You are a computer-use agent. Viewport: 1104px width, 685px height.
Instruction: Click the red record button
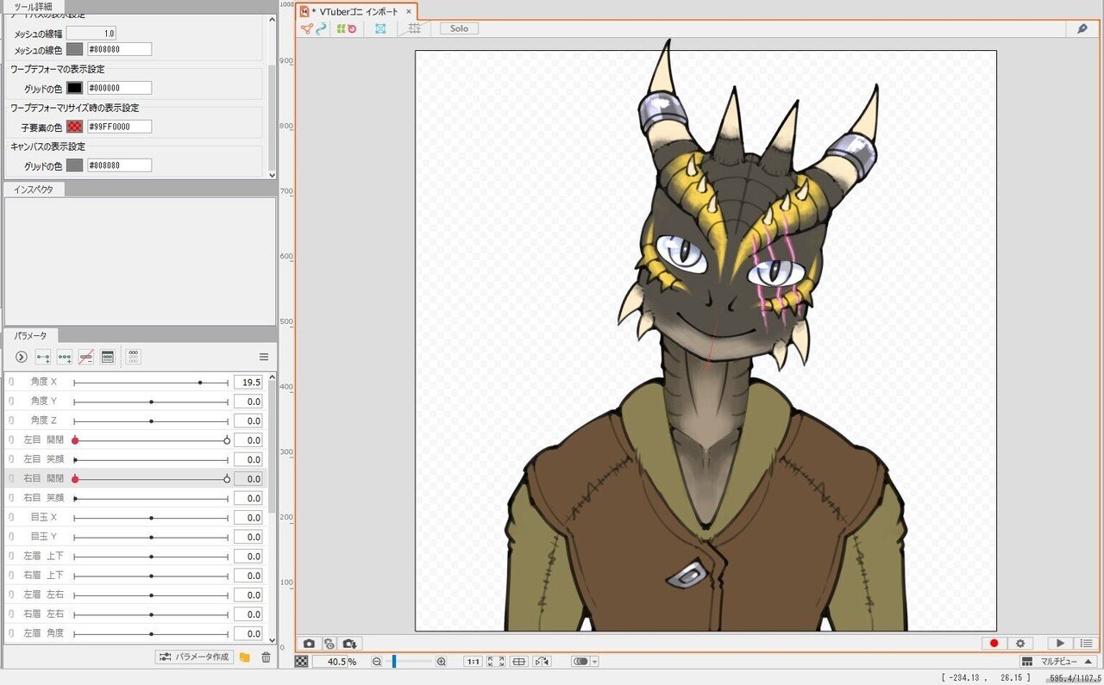(x=994, y=644)
